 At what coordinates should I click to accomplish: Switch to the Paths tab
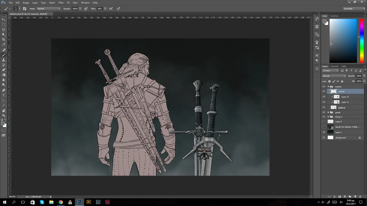click(344, 66)
